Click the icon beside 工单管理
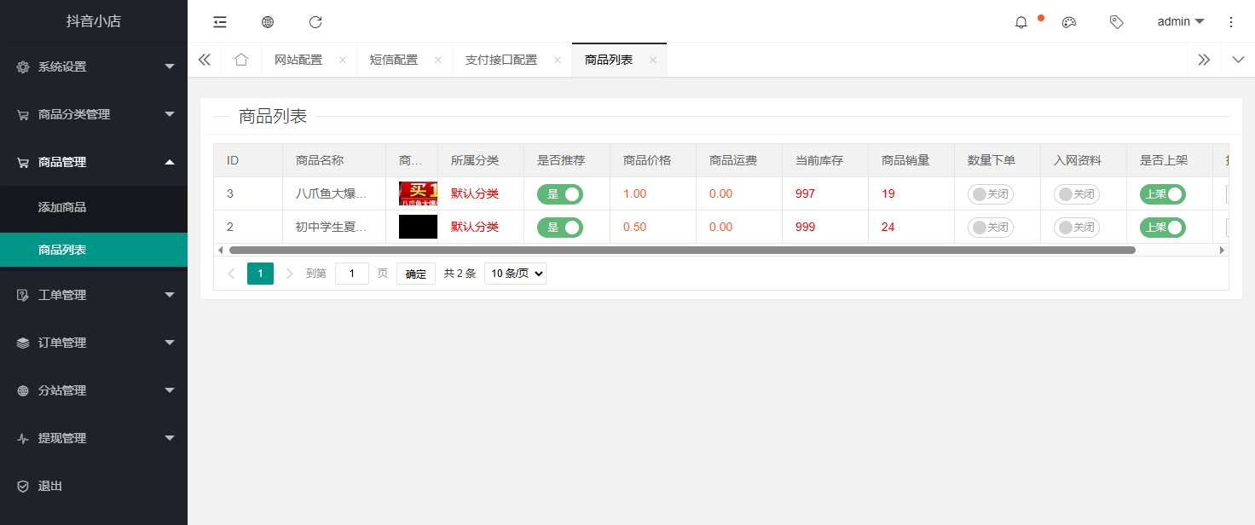This screenshot has height=525, width=1255. 23,295
